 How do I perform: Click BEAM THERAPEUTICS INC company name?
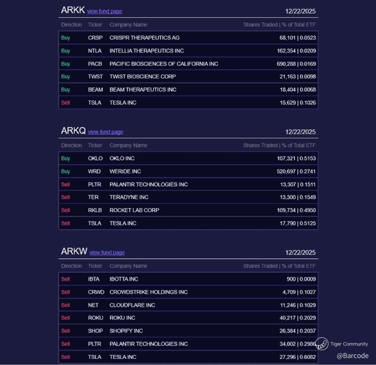tap(143, 89)
